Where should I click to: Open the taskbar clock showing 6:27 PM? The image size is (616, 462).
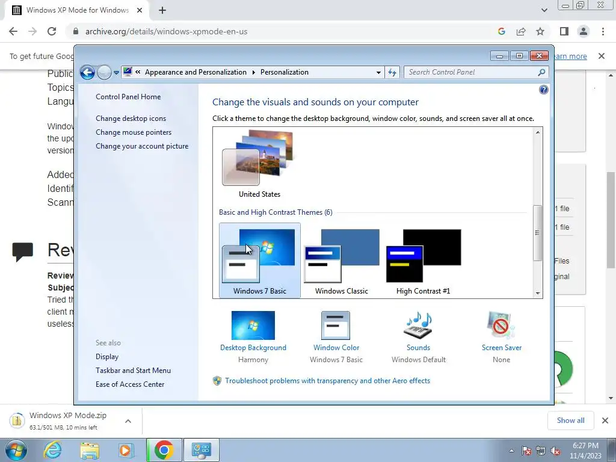[585, 451]
